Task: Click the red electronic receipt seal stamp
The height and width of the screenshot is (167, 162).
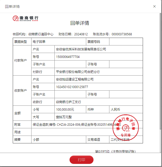Action: (126, 126)
